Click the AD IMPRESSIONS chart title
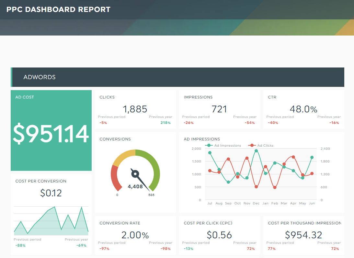354x258 pixels. 202,139
